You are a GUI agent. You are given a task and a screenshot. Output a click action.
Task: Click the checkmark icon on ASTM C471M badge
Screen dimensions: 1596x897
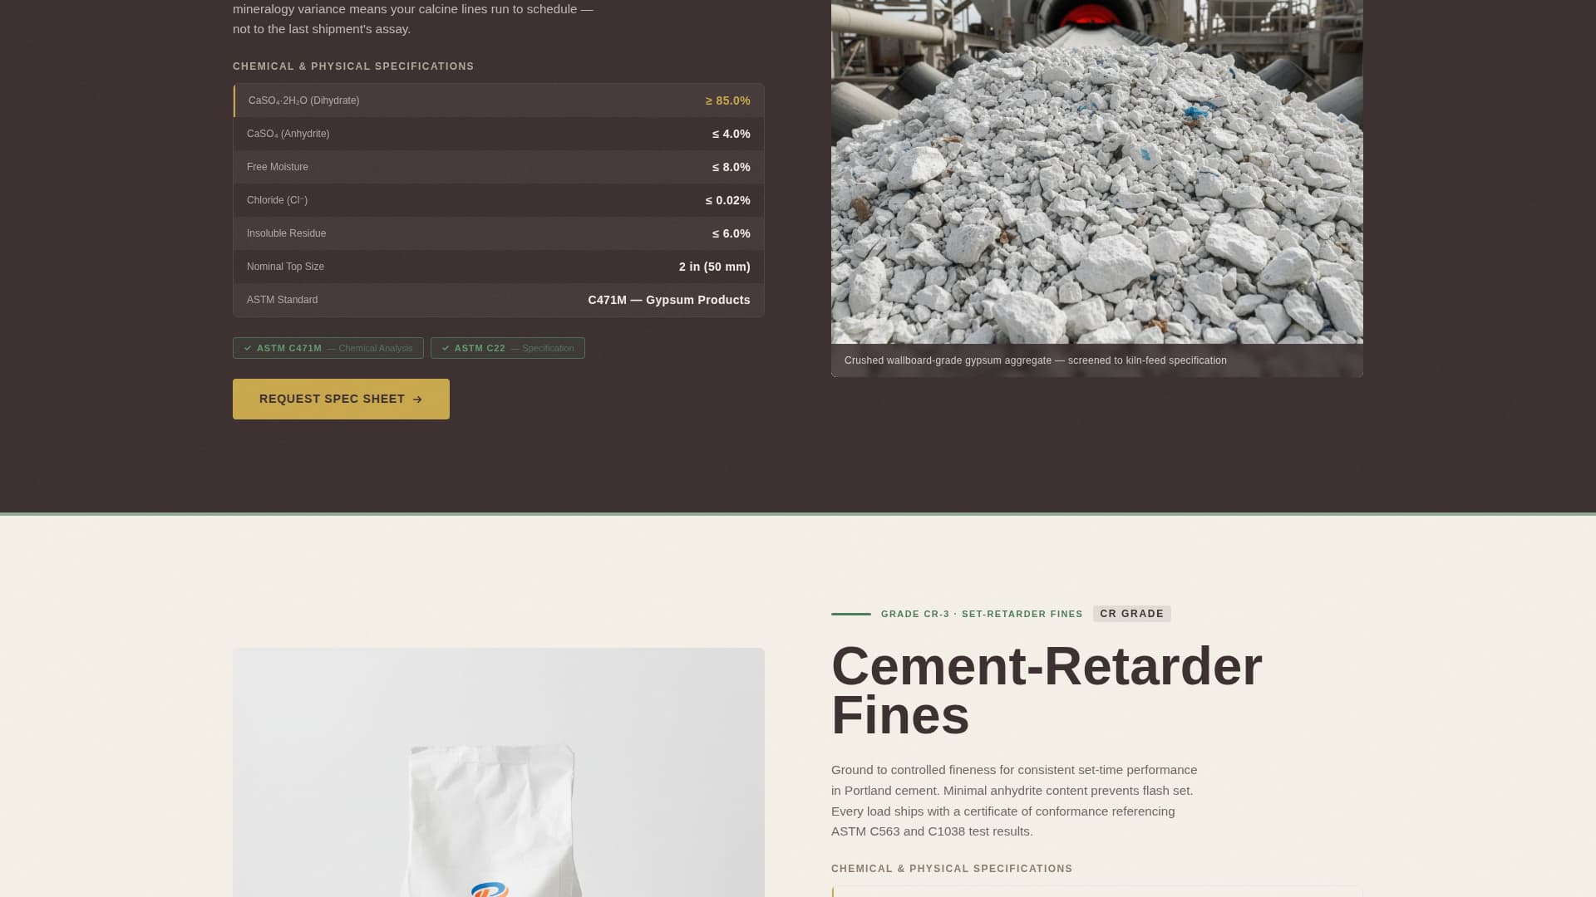point(248,348)
